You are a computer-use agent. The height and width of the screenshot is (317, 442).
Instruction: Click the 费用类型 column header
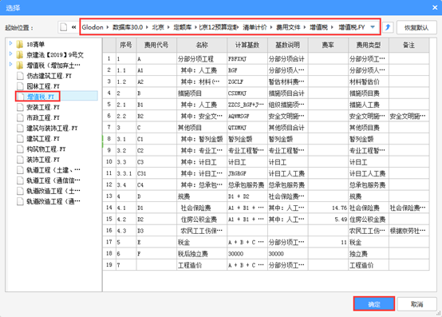(x=369, y=45)
